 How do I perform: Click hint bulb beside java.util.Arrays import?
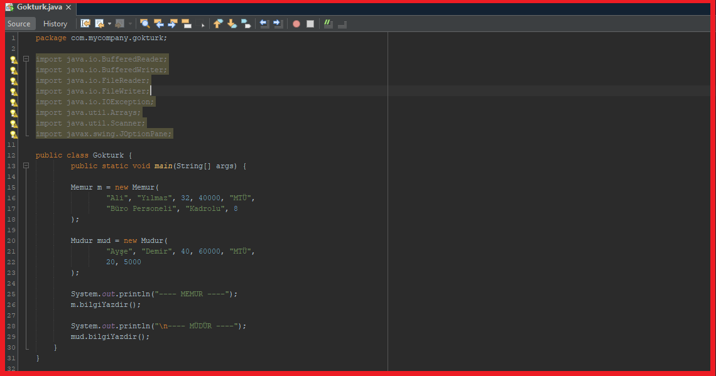click(14, 113)
